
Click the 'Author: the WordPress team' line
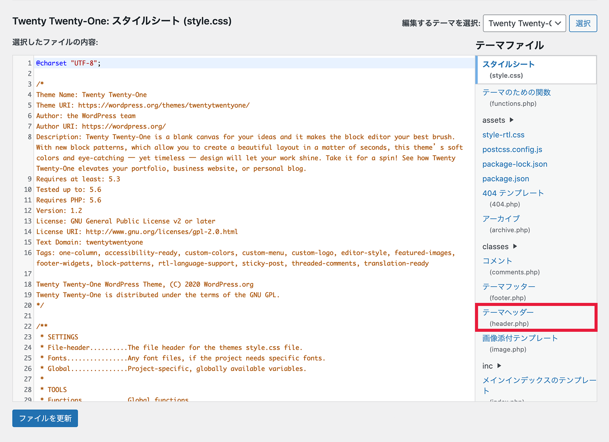[x=86, y=116]
